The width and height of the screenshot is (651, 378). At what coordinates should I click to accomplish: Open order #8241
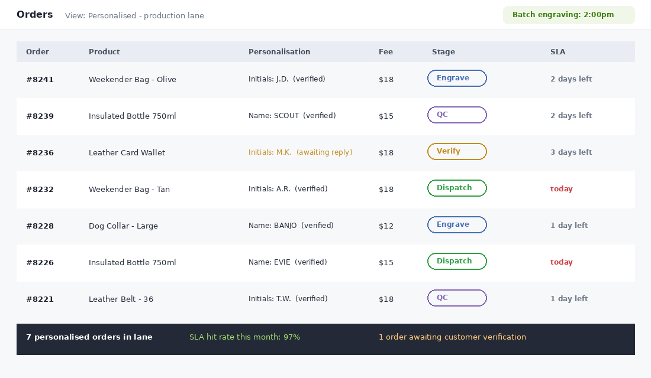[x=40, y=80]
